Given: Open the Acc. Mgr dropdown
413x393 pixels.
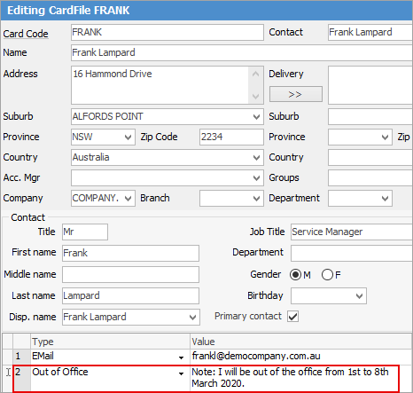Looking at the screenshot, I should pos(256,178).
